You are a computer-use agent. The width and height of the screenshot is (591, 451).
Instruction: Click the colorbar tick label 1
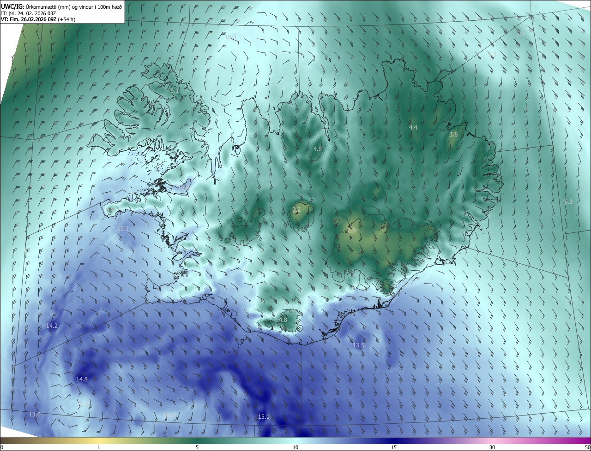click(99, 447)
